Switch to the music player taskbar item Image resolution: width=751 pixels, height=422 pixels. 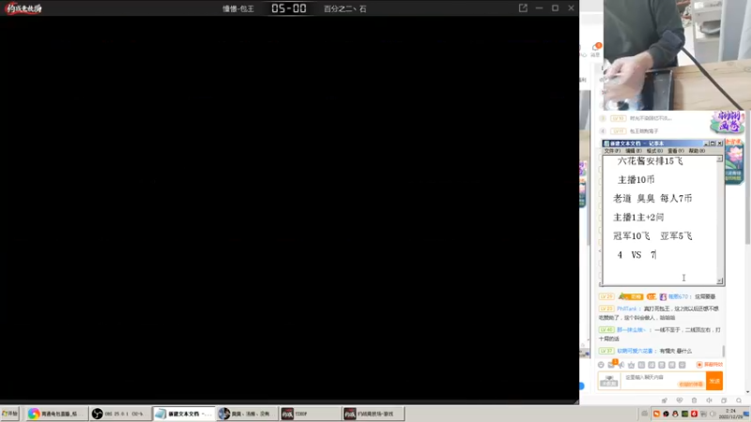point(247,414)
